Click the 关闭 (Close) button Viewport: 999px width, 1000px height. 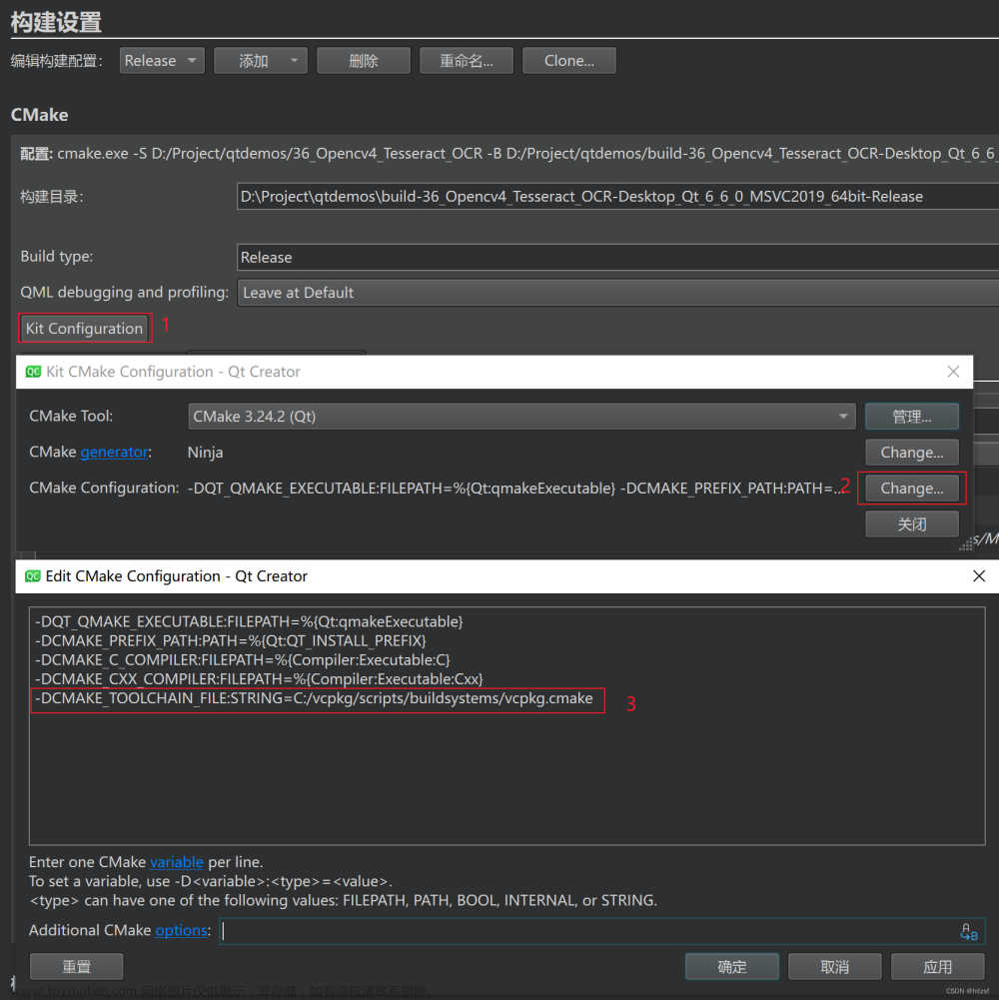click(x=912, y=524)
